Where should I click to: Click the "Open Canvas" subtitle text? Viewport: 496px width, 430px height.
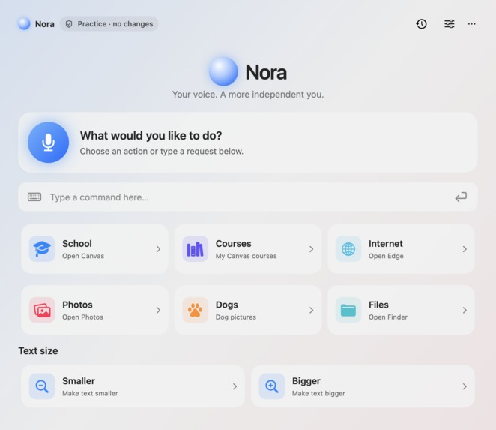coord(83,256)
